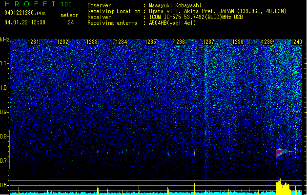
Task: Click the ICOM IC-575 receiver frequency text
Action: point(196,17)
